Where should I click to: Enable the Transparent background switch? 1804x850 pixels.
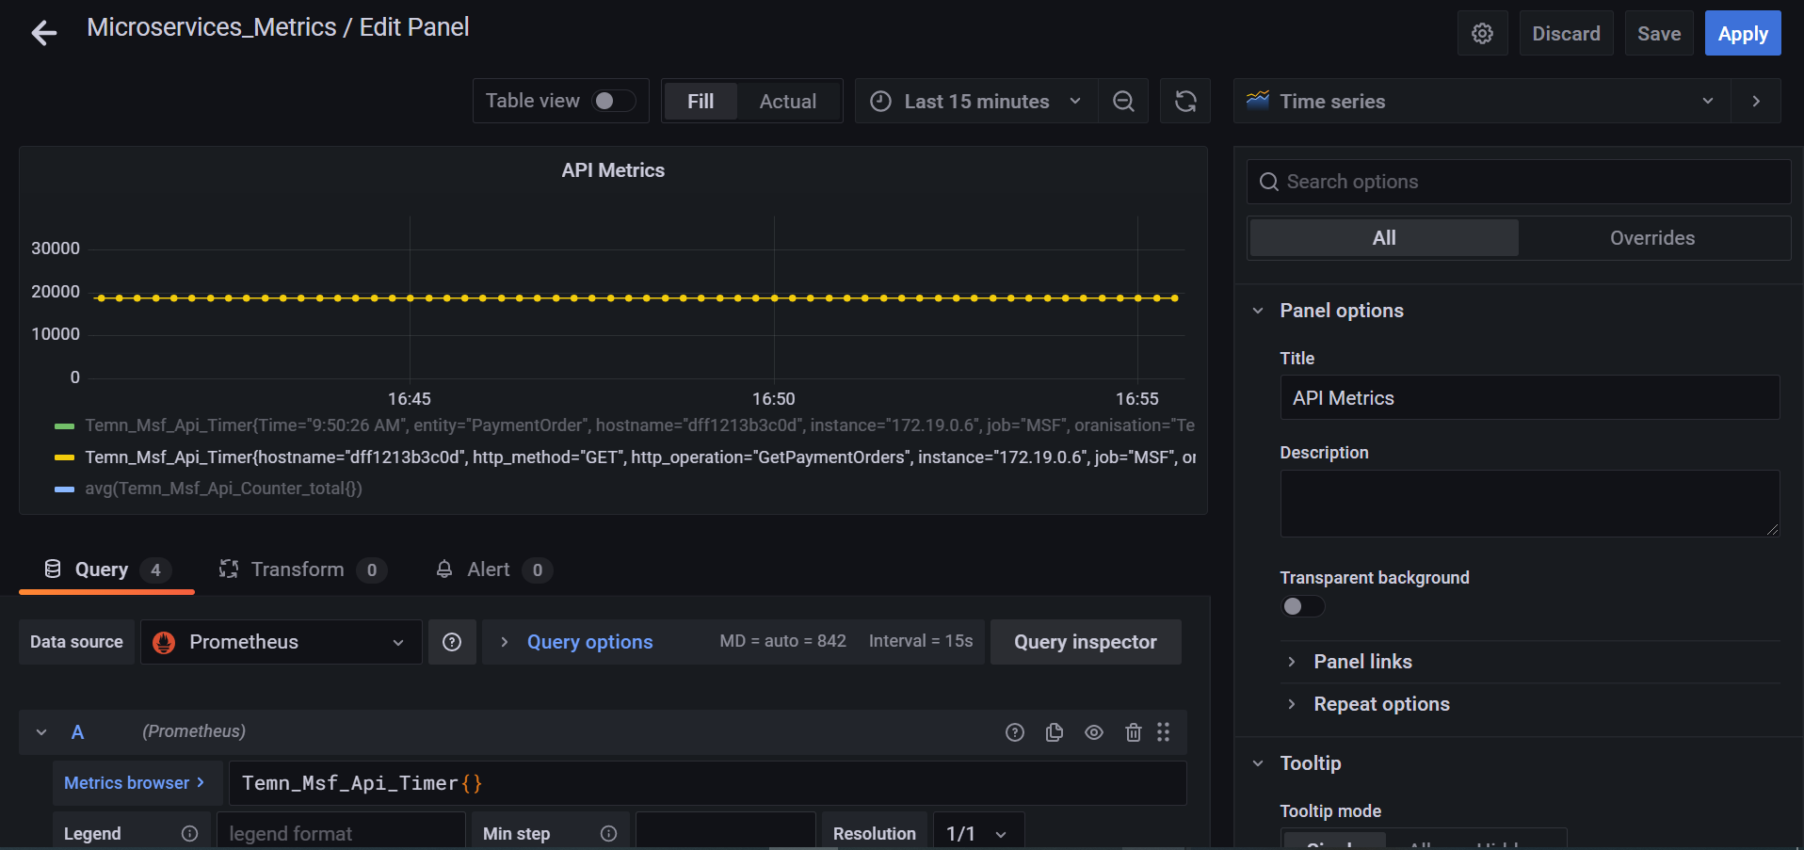pyautogui.click(x=1302, y=606)
